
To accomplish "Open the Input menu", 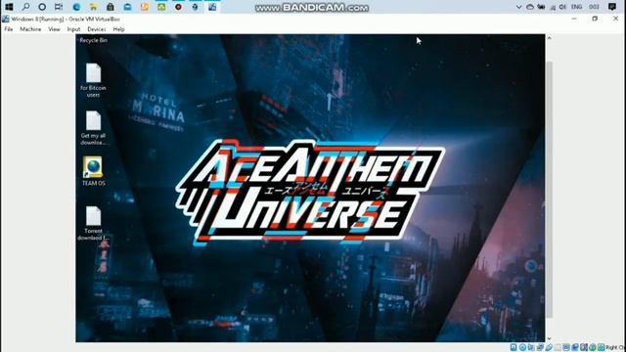I will (73, 29).
